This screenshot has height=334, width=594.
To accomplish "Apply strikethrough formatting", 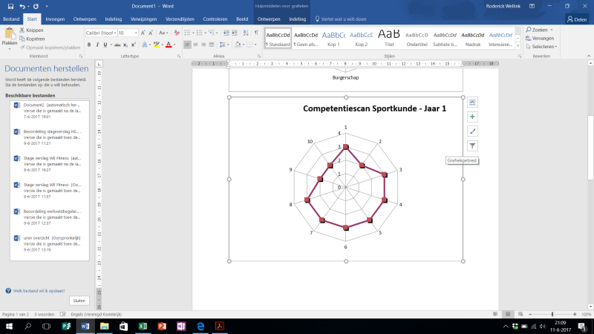I will pyautogui.click(x=117, y=45).
